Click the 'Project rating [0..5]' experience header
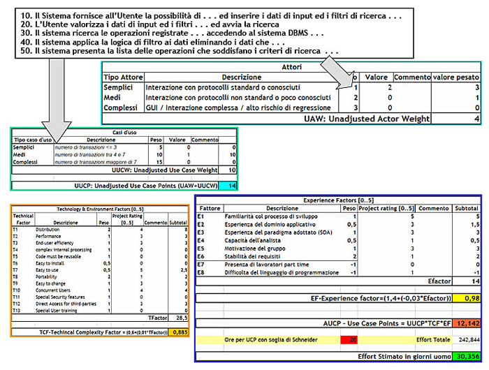The width and height of the screenshot is (489, 370). pos(386,208)
